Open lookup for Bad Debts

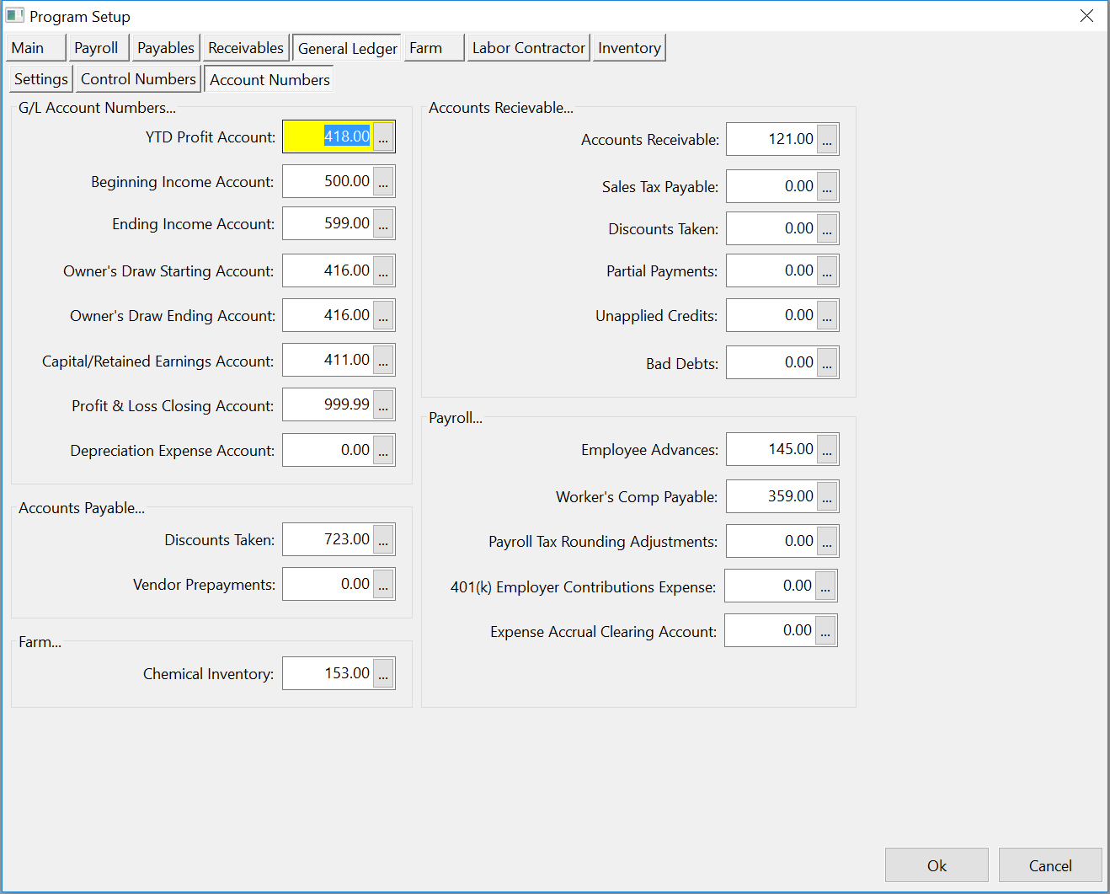[827, 362]
